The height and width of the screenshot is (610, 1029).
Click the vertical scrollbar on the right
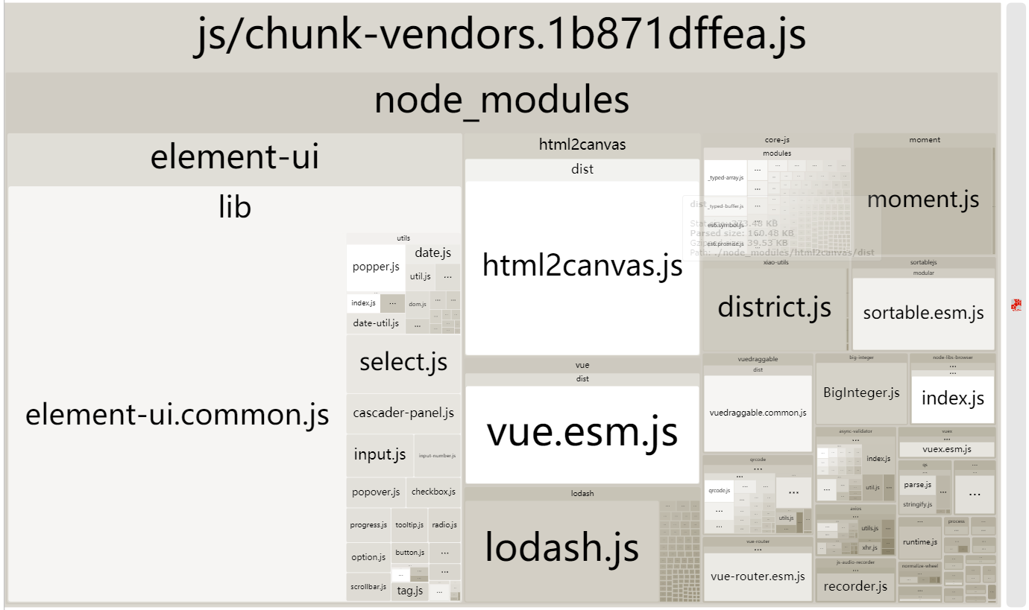pos(1016,305)
